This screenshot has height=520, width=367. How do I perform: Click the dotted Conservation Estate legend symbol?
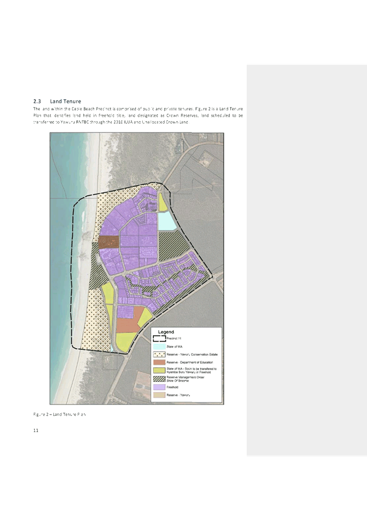click(160, 355)
